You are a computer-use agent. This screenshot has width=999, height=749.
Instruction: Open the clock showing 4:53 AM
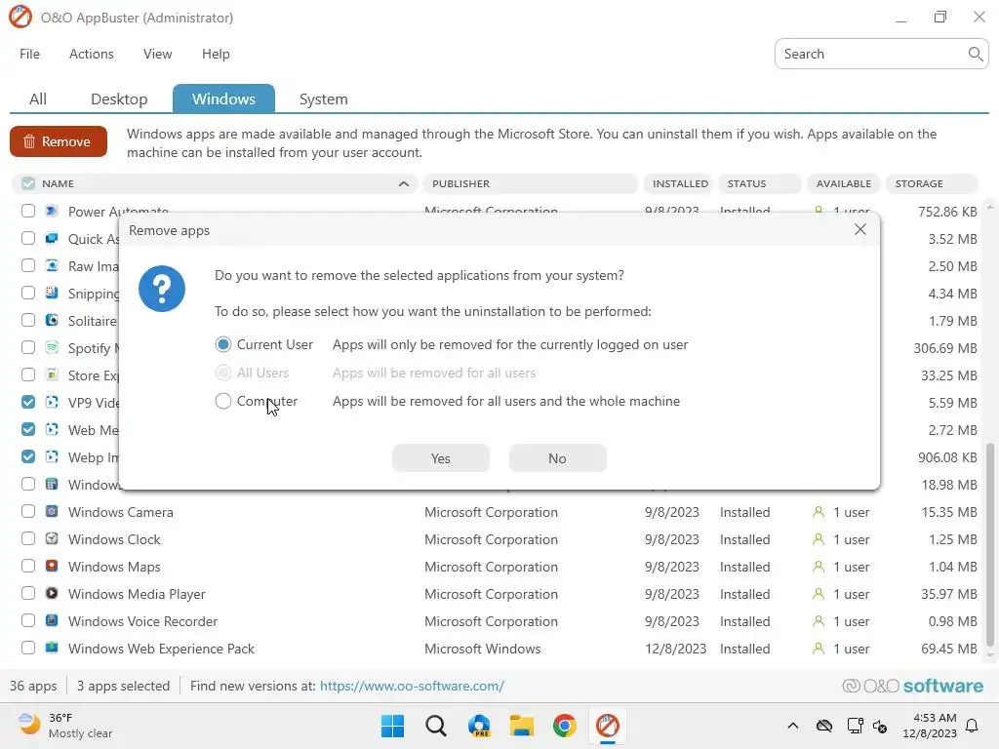coord(930,726)
